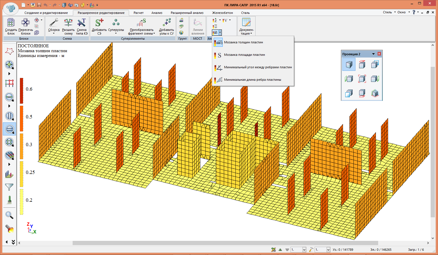Switch to the Железобетон ribbon tab
The height and width of the screenshot is (255, 438).
click(x=222, y=13)
